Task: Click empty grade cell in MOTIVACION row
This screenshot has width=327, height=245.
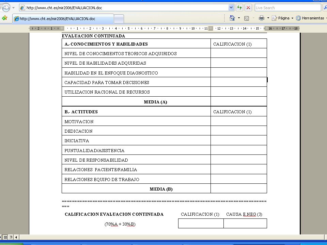Action: point(239,121)
